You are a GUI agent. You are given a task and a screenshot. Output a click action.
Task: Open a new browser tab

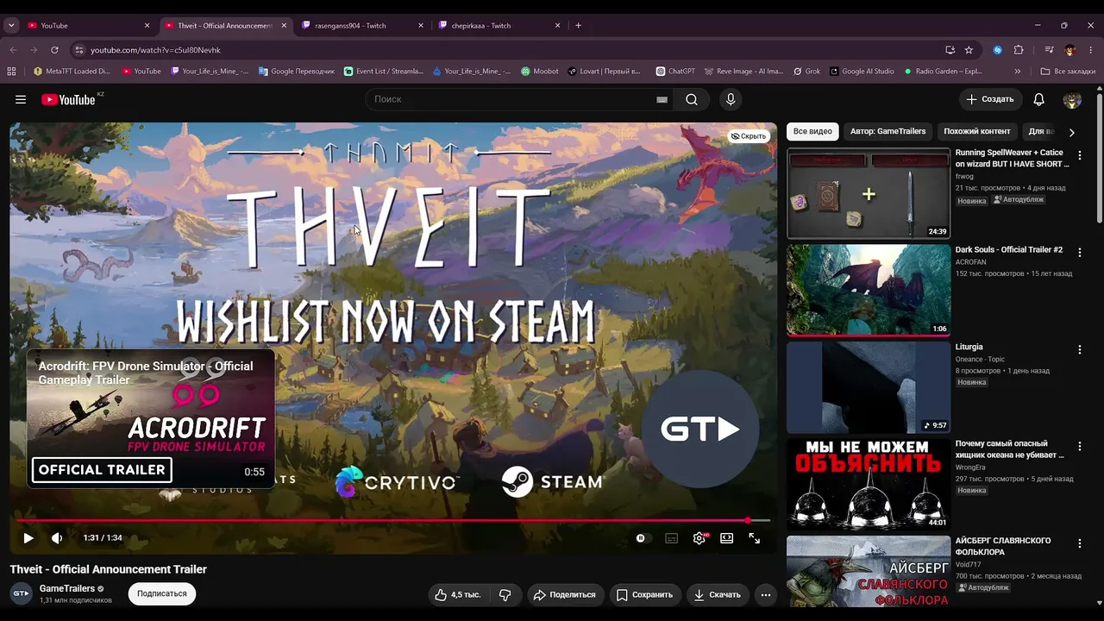pos(578,26)
